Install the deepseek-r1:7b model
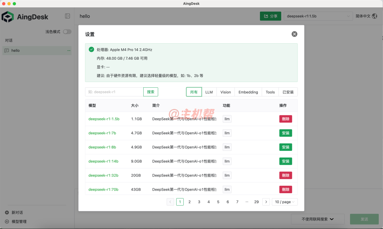The width and height of the screenshot is (383, 229). click(285, 133)
